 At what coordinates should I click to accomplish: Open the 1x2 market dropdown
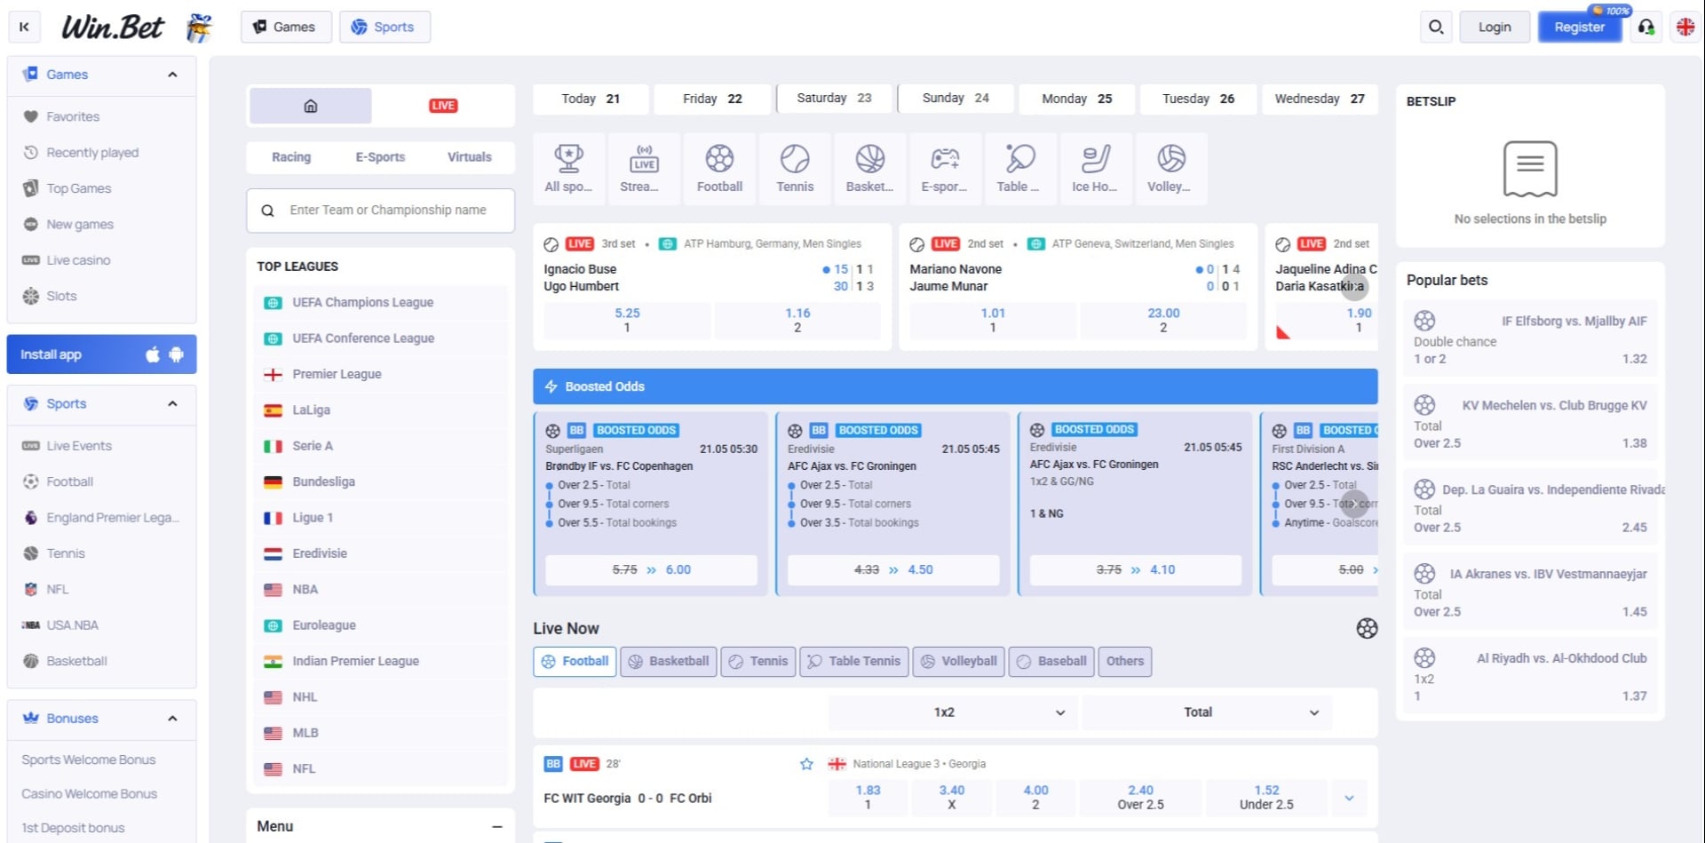click(x=953, y=712)
